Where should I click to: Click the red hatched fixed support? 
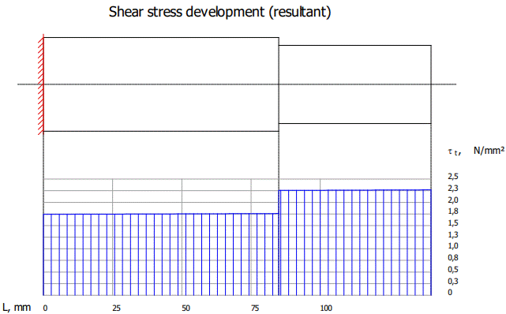coord(41,84)
